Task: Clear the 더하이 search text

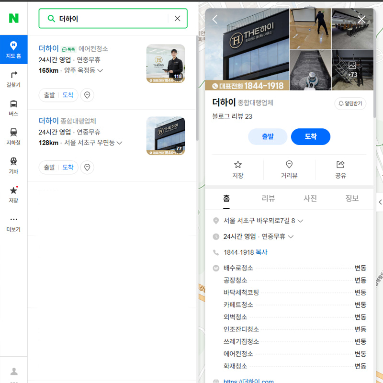Action: coord(178,19)
